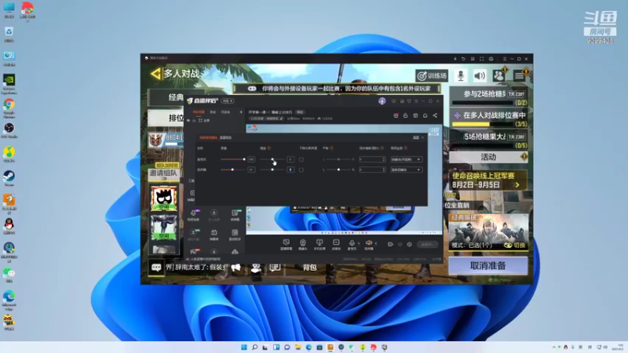Viewport: 628px width, 353px height.
Task: Adjust the 麦克风 gain slider
Action: tap(272, 159)
